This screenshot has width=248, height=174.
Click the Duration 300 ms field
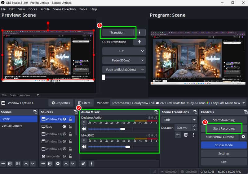(x=183, y=128)
